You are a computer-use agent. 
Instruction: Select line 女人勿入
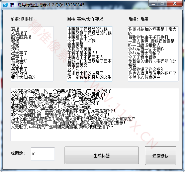point(76,69)
